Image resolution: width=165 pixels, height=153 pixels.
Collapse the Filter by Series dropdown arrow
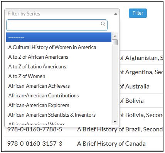[116, 14]
